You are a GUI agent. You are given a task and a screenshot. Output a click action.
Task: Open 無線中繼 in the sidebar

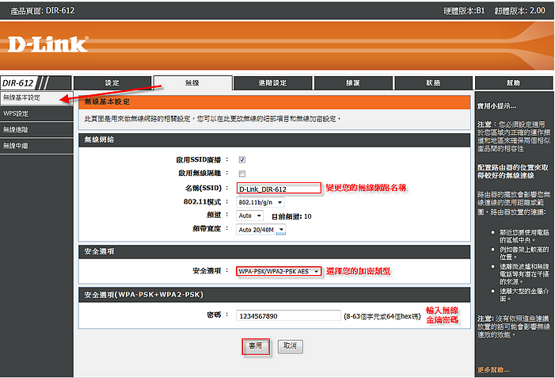(36, 146)
